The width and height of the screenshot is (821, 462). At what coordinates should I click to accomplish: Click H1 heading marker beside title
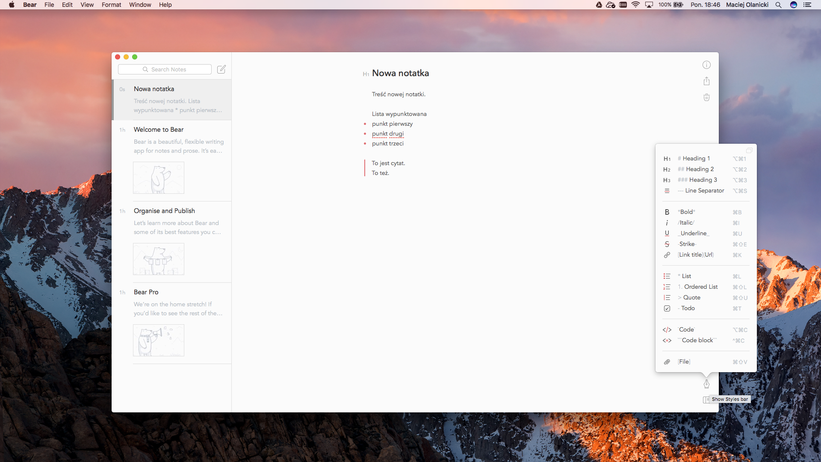(x=366, y=74)
